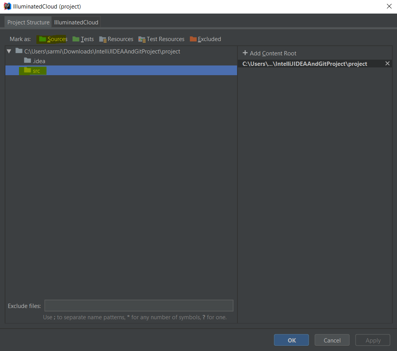Select the content root entry in right panel
Viewport: 397px width, 351px height.
pyautogui.click(x=304, y=64)
